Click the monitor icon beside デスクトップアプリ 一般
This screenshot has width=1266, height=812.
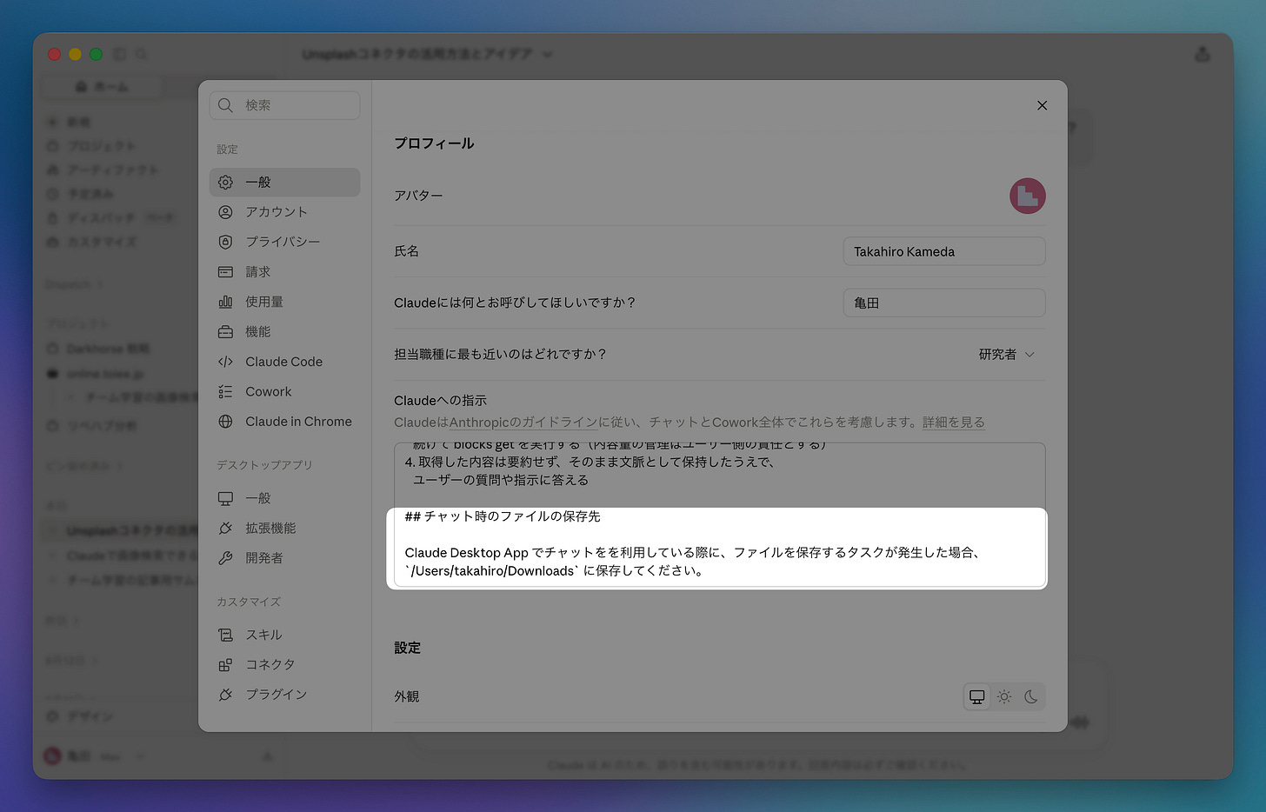(225, 498)
